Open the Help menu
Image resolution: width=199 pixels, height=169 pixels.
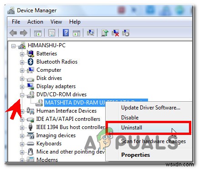[x=75, y=22]
